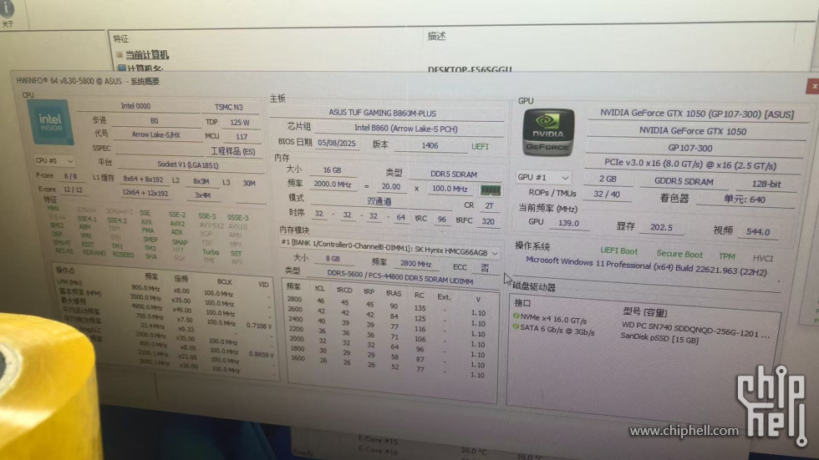
Task: Click the MCU 117 value
Action: 242,137
